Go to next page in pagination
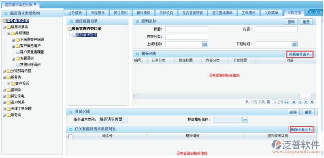324x158 pixels. (306, 102)
